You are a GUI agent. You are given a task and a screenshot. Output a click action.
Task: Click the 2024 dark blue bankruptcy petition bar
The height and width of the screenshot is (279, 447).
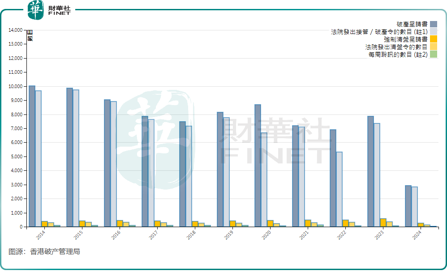click(408, 206)
